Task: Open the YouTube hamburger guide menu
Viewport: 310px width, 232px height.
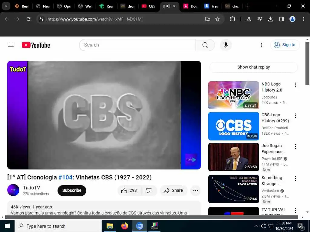Action: point(11,45)
